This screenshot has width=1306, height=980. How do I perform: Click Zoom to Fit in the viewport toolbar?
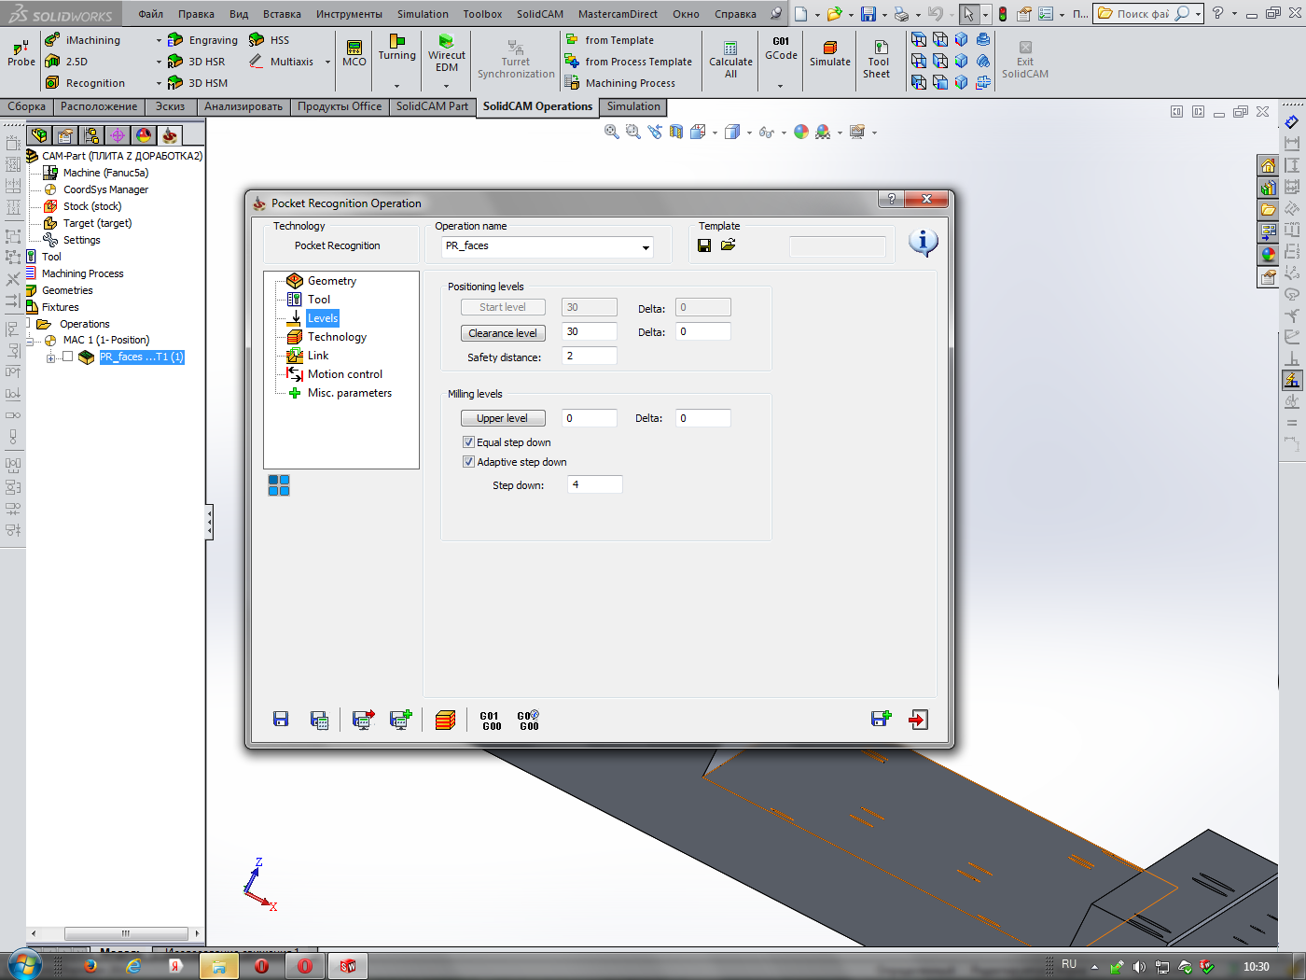click(x=612, y=132)
